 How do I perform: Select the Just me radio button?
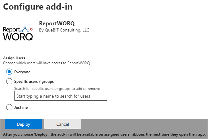(x=9, y=107)
